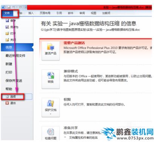The height and width of the screenshot is (142, 154).
Task: Choose 另存为 (Save As) in sidebar
Action: click(12, 27)
